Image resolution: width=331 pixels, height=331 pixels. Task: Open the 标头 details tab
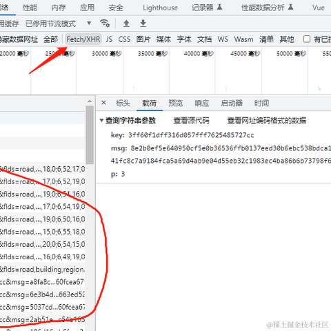coord(123,103)
